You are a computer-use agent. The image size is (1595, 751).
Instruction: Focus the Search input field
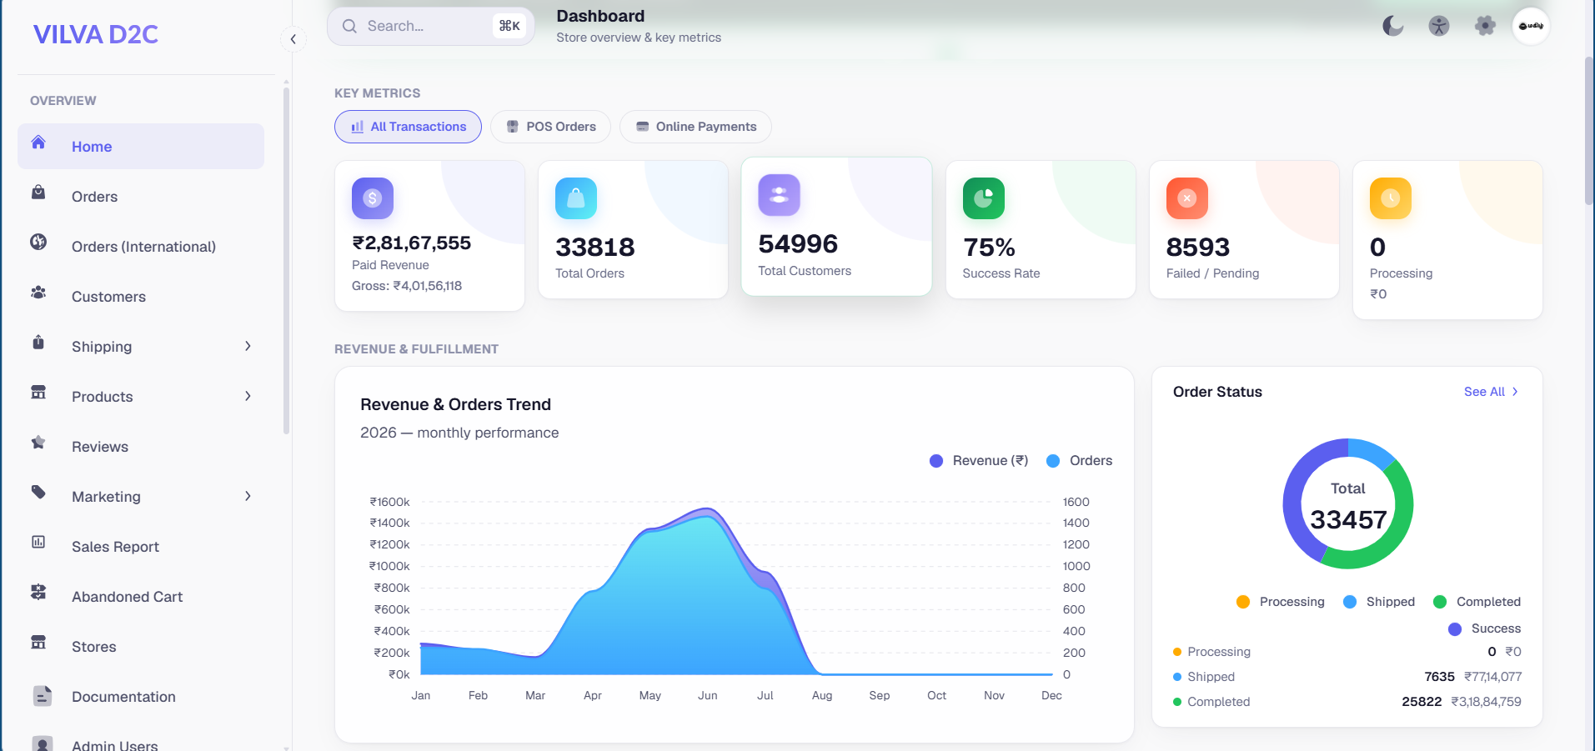(x=430, y=26)
